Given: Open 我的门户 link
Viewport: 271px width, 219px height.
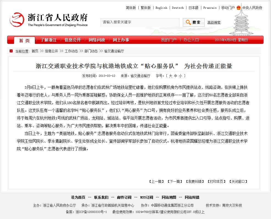Looking at the screenshot, I should (x=169, y=40).
